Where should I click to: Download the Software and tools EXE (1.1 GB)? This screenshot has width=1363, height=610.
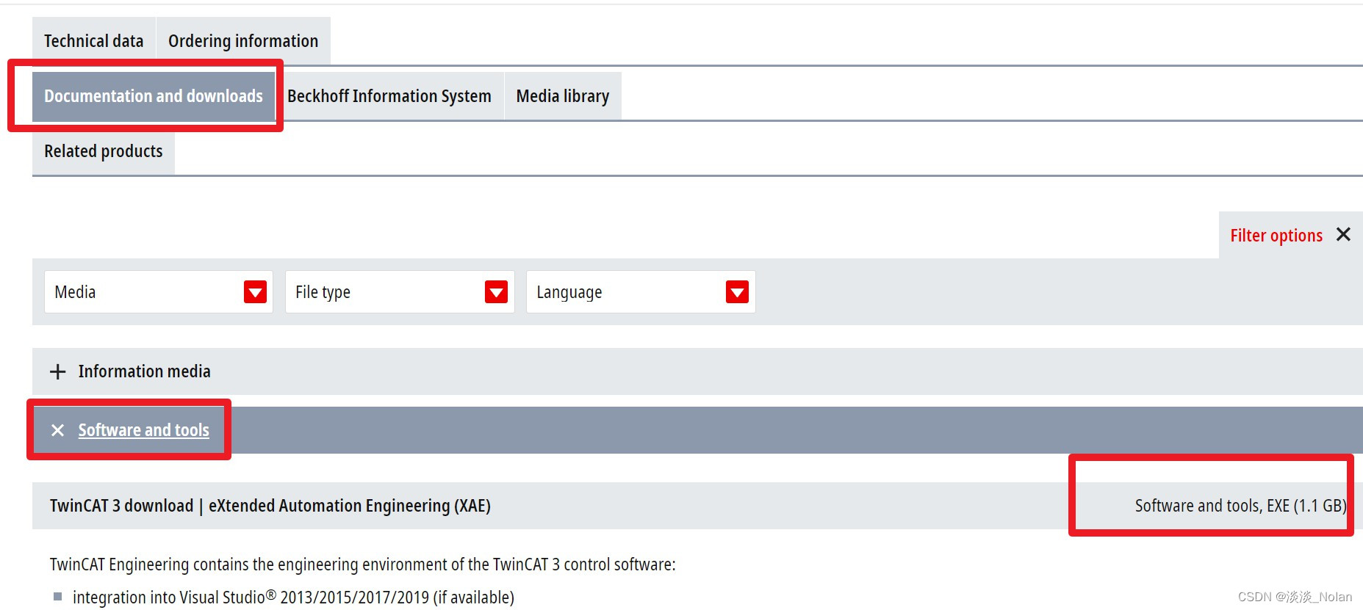click(1240, 506)
